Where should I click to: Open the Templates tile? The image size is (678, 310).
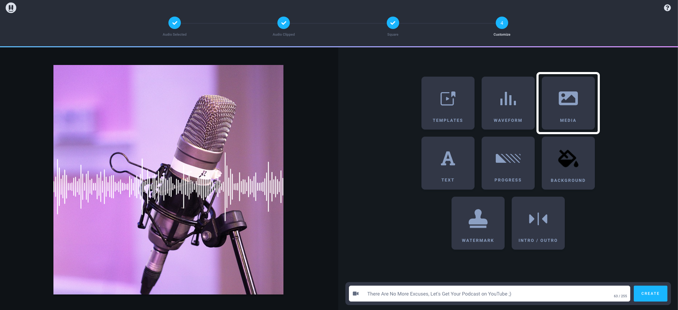tap(448, 103)
